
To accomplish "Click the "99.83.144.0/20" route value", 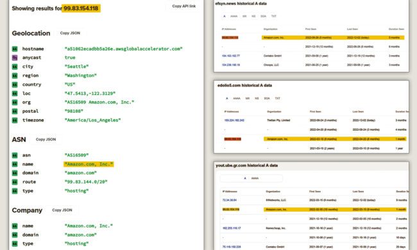I will (x=86, y=182).
